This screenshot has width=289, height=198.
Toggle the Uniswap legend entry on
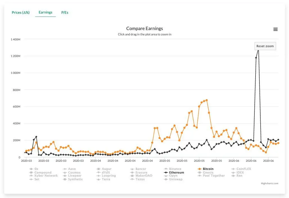pyautogui.click(x=176, y=179)
